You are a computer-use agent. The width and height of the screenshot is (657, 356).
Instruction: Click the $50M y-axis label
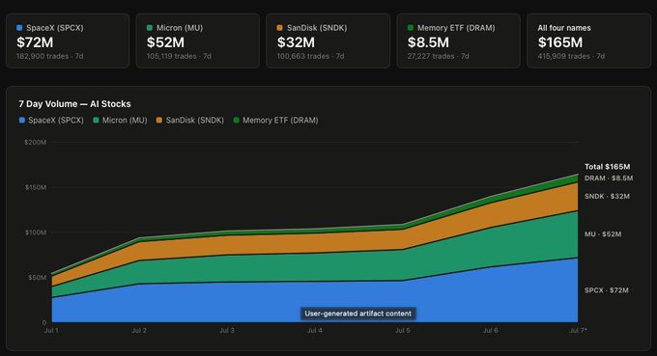(38, 277)
